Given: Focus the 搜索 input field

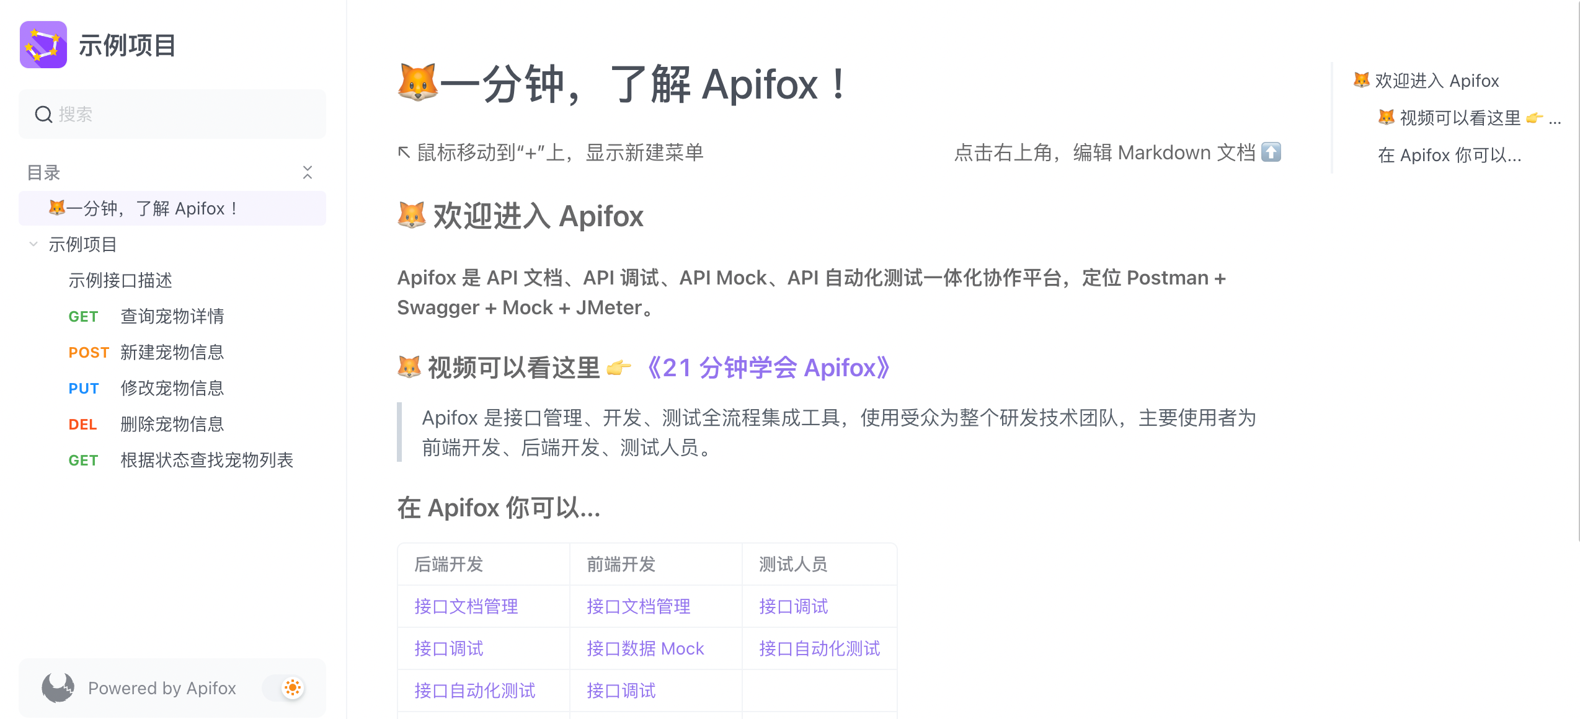Looking at the screenshot, I should 172,114.
